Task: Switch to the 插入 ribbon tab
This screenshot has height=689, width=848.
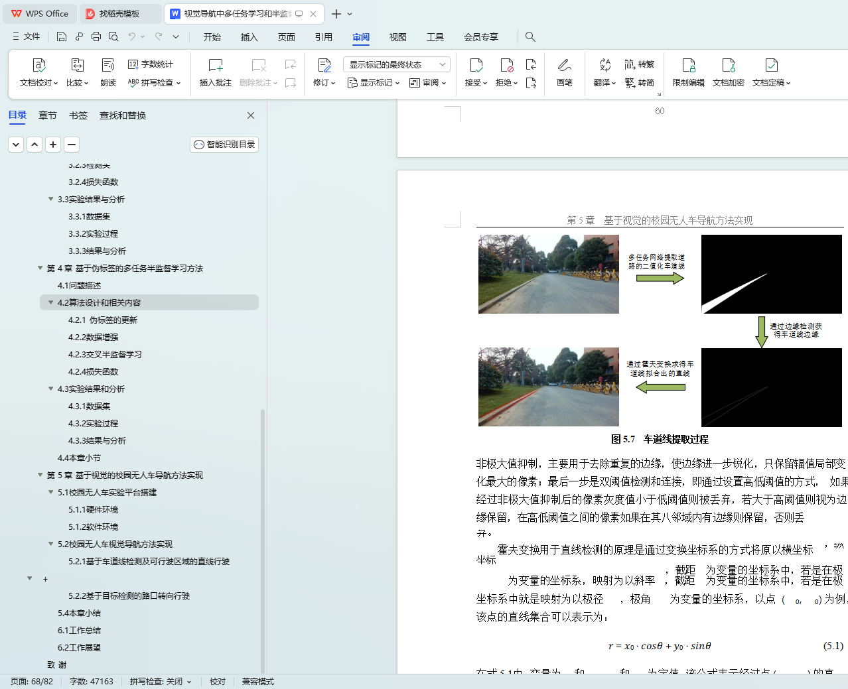Action: click(x=249, y=37)
